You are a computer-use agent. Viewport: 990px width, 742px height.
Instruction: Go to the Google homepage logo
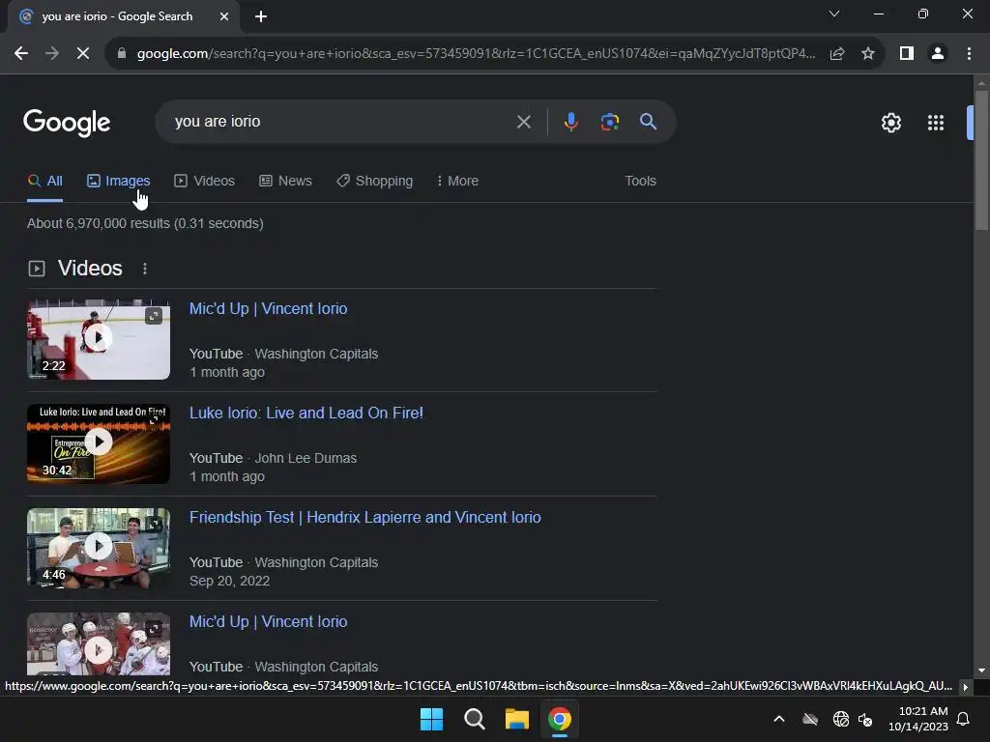[x=67, y=123]
